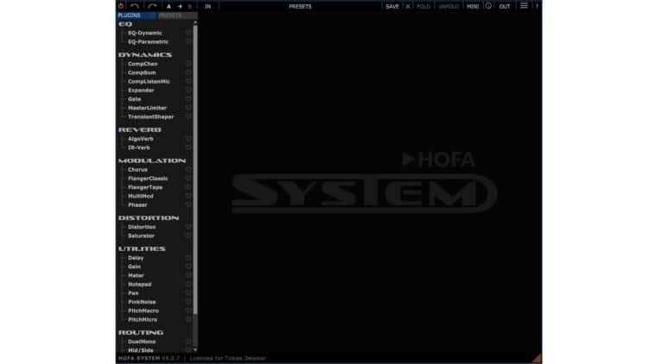Image resolution: width=648 pixels, height=364 pixels.
Task: Toggle the power bypass button
Action: click(121, 6)
